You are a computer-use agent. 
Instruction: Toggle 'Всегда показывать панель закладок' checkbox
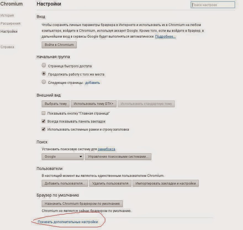(x=43, y=121)
